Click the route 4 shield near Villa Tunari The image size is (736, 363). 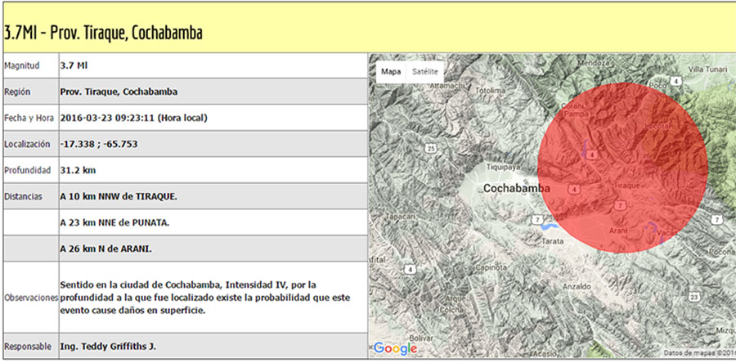tap(675, 81)
